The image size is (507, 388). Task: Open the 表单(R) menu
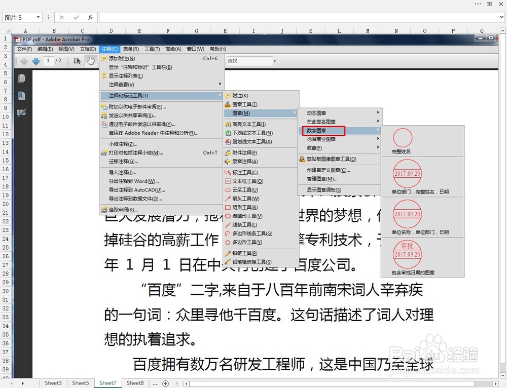pyautogui.click(x=131, y=49)
